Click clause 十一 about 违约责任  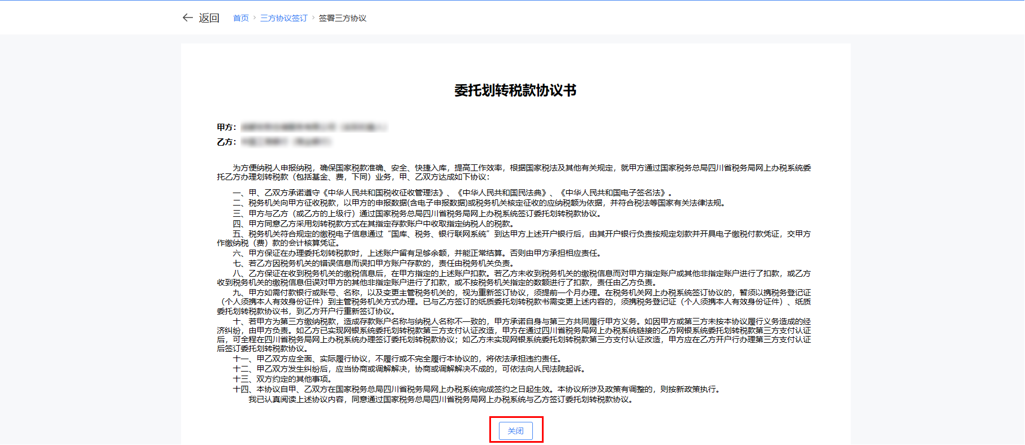(397, 359)
